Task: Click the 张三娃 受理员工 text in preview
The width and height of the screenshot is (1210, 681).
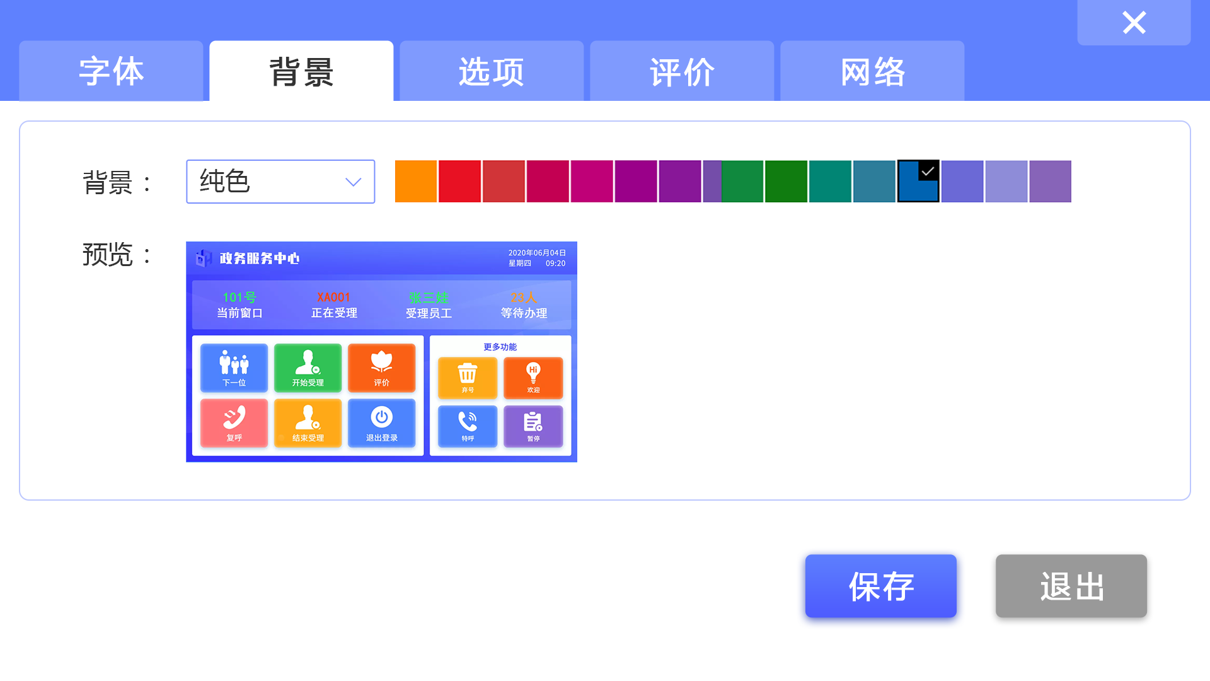Action: (429, 305)
